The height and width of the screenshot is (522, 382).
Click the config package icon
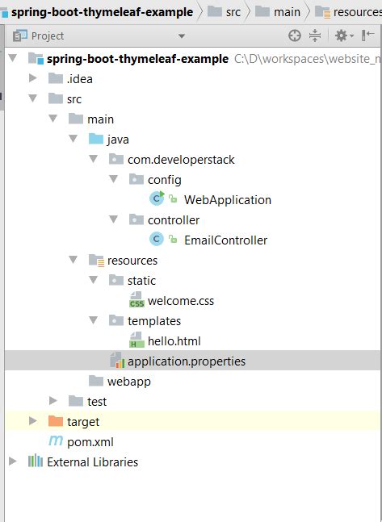pos(136,179)
